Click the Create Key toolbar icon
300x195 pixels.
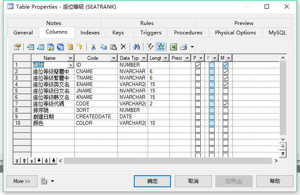click(x=79, y=47)
